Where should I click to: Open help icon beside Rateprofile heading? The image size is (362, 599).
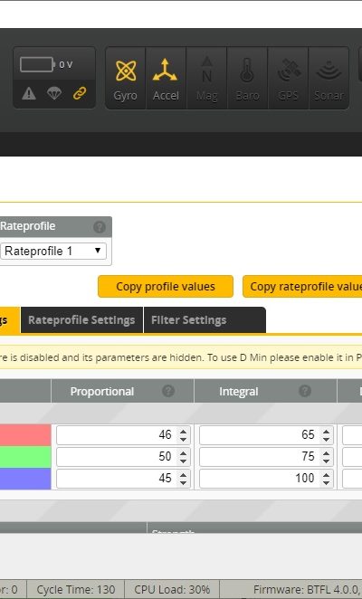(100, 227)
